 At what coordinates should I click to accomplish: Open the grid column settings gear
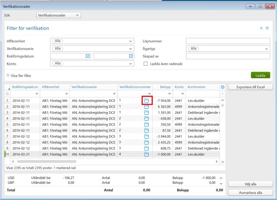[x=222, y=87]
